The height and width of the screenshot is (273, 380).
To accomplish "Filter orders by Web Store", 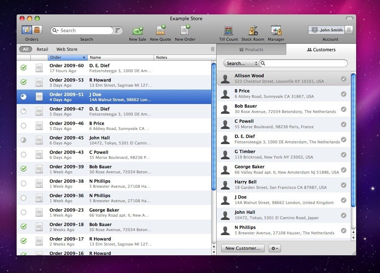I will click(x=67, y=49).
